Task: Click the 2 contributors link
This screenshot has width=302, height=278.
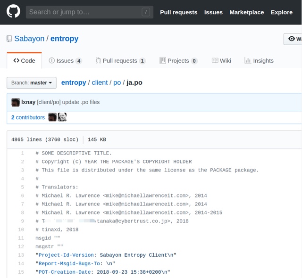Action: (28, 117)
